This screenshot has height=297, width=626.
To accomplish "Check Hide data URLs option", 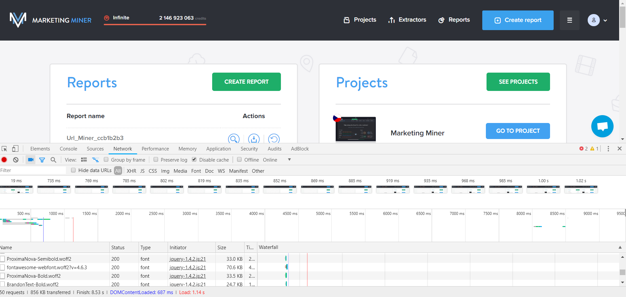I will click(73, 170).
